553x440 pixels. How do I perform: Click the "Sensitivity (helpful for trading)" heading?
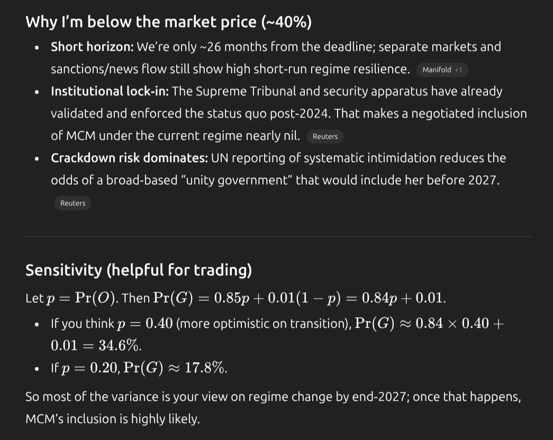coord(138,270)
